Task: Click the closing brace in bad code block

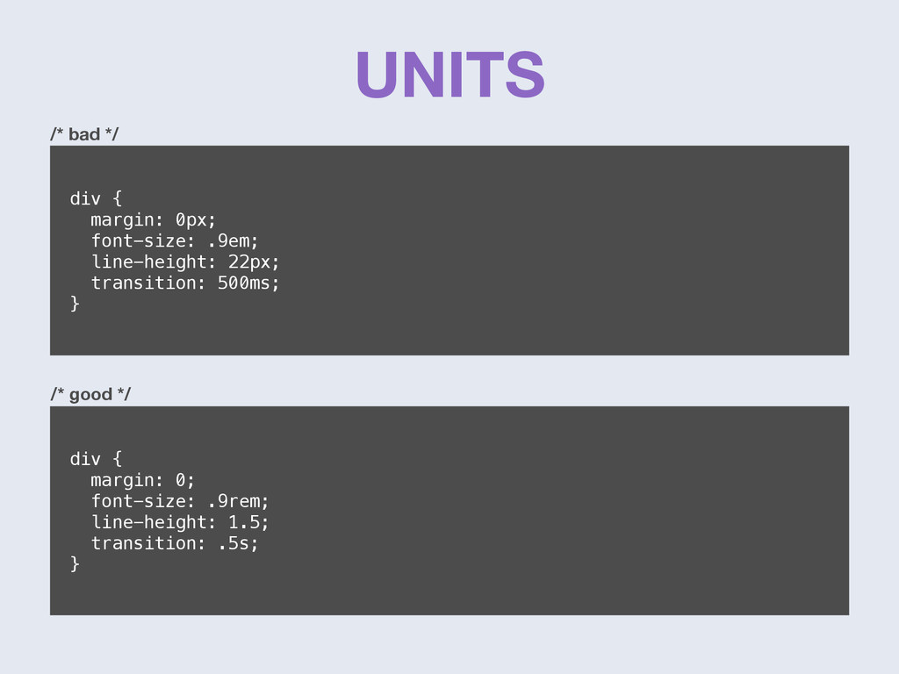Action: pyautogui.click(x=75, y=303)
